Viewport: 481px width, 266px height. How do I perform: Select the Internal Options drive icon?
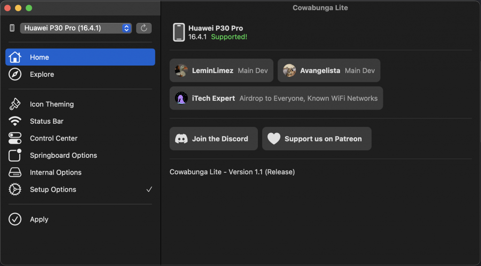pyautogui.click(x=15, y=172)
